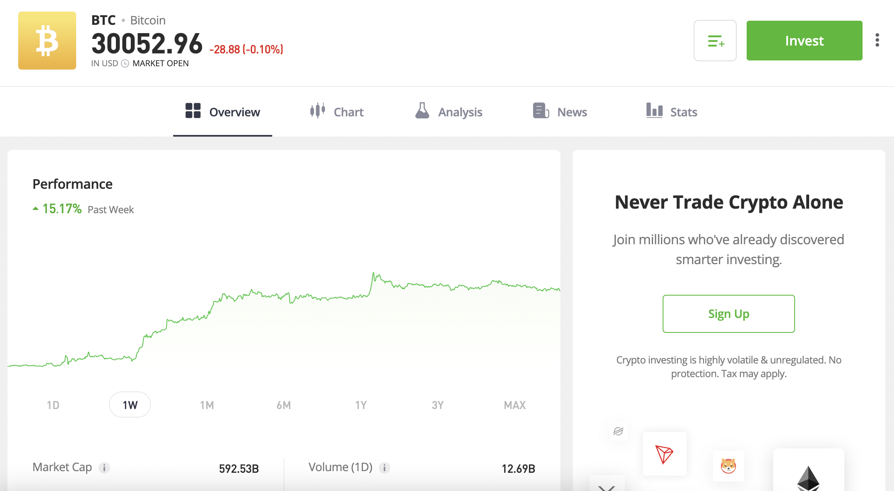This screenshot has width=894, height=491.
Task: Click the Market Cap value 592.53B
Action: (239, 469)
